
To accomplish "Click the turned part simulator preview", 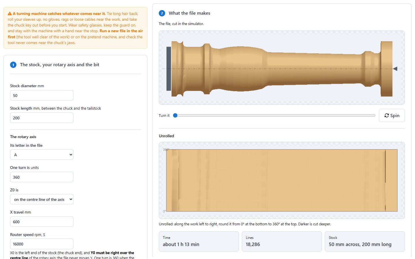I will 282,68.
